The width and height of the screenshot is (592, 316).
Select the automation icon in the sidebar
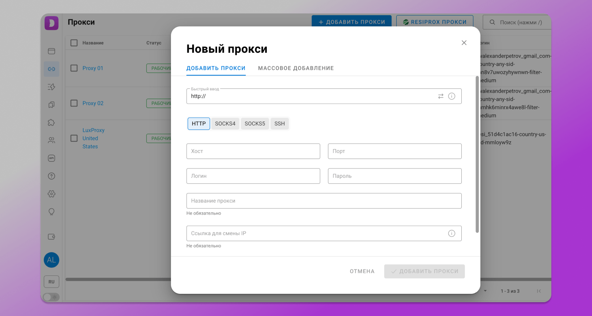pos(51,87)
